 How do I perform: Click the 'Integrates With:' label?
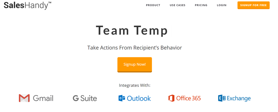pyautogui.click(x=135, y=85)
